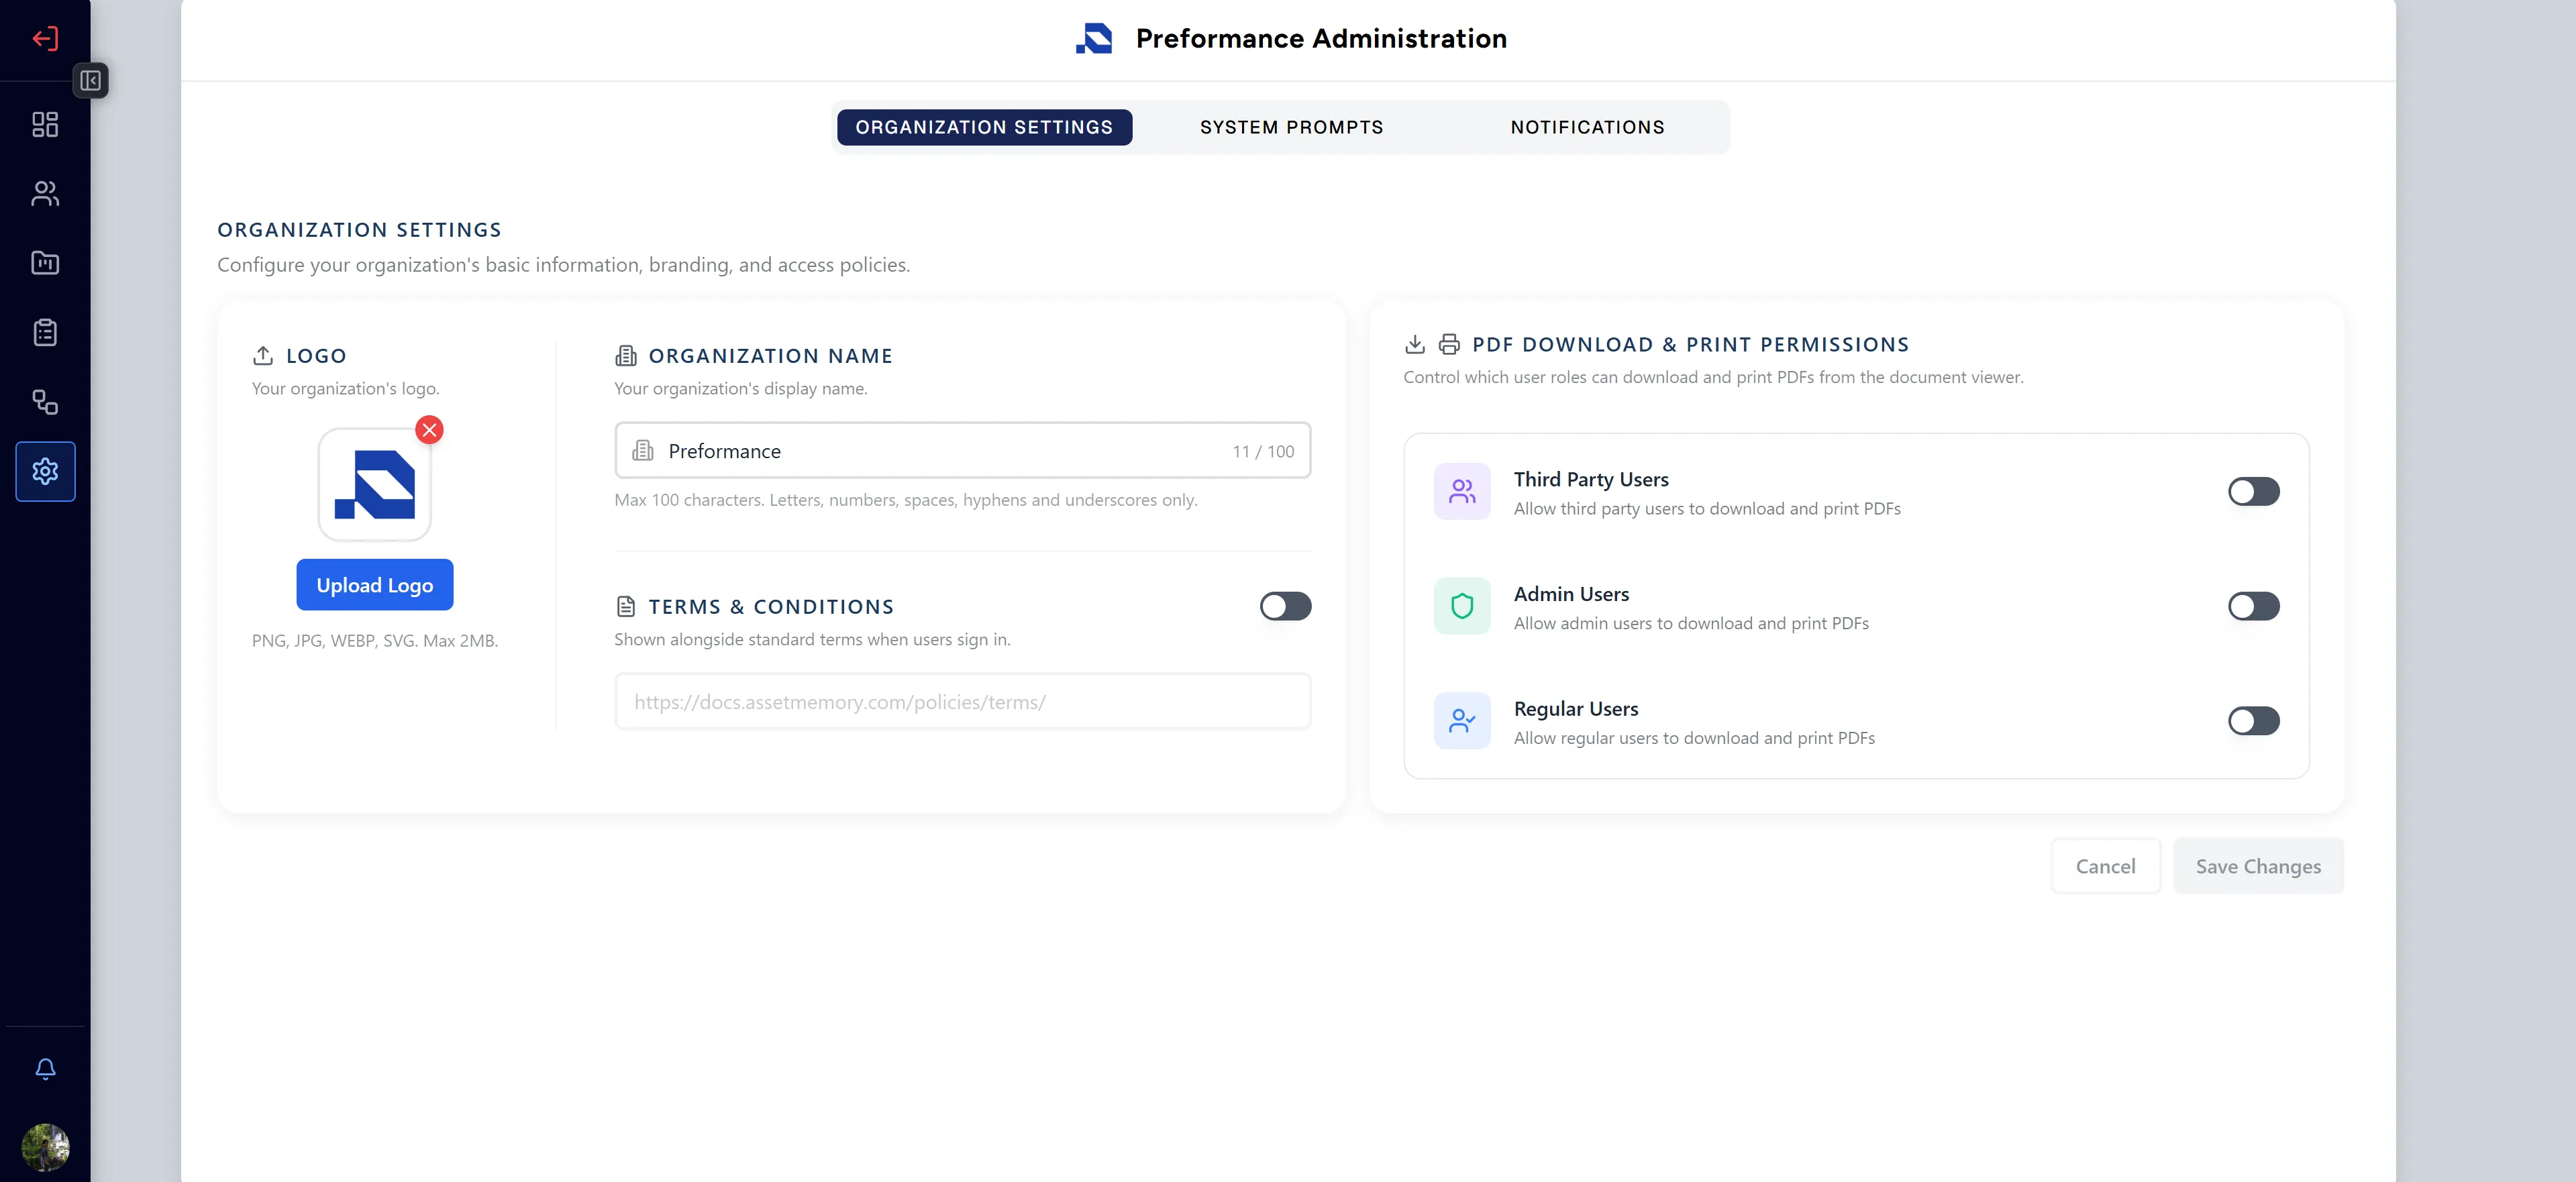
Task: Click the Upload Logo button
Action: coord(375,585)
